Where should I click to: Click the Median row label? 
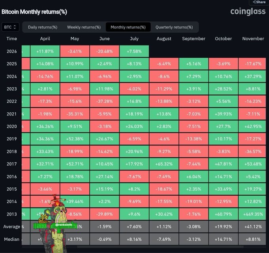click(x=11, y=239)
